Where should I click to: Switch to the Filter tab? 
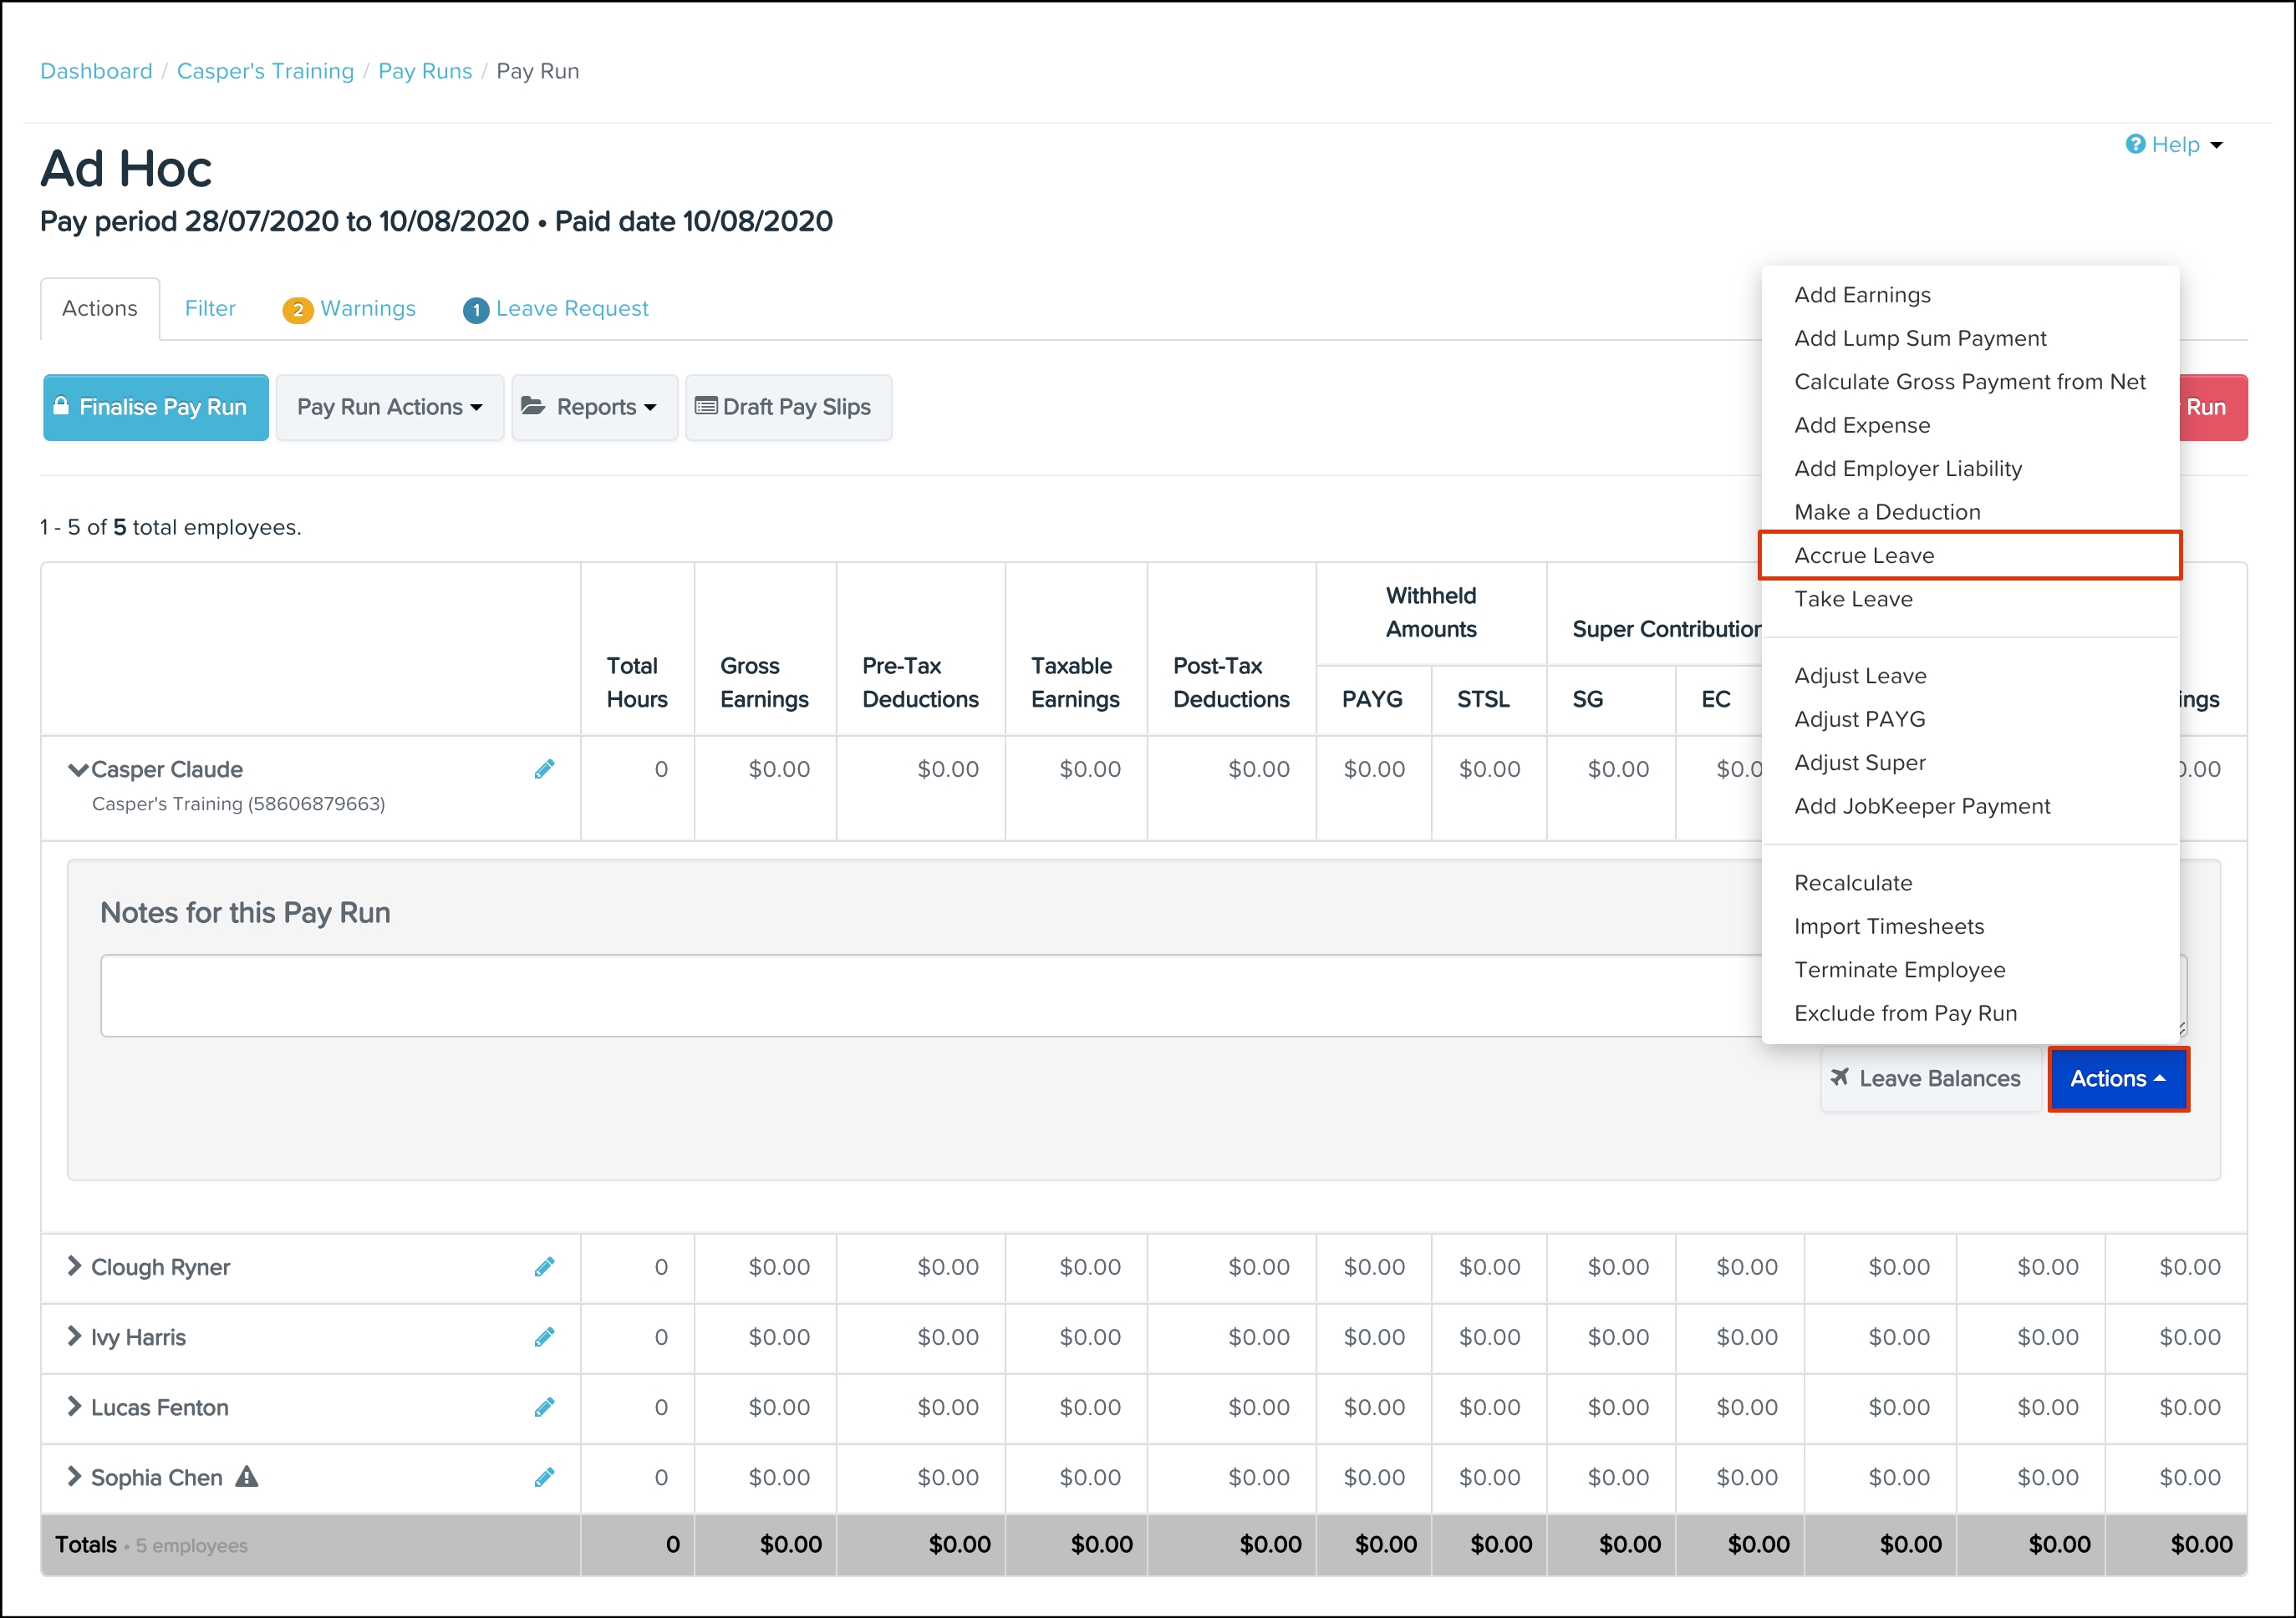pos(210,309)
